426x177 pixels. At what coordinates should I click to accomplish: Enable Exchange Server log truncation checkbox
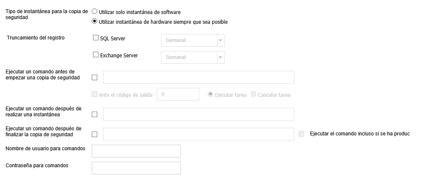[x=96, y=55]
